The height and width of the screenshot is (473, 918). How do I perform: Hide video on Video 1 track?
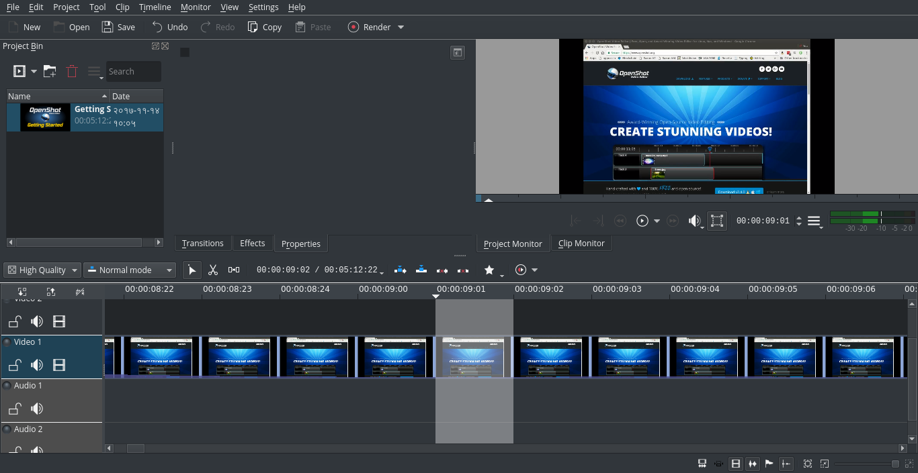[59, 365]
